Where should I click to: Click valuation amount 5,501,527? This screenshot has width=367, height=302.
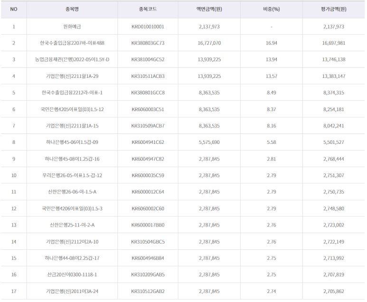pyautogui.click(x=334, y=142)
